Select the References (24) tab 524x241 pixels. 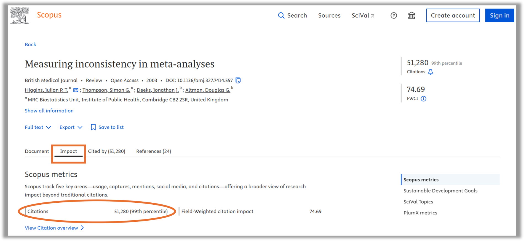point(153,151)
